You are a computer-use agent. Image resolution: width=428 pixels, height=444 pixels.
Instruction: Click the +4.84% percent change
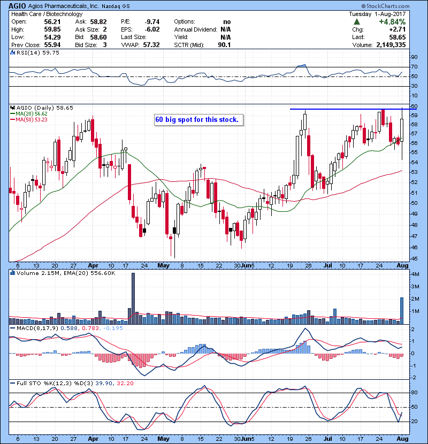(x=392, y=22)
